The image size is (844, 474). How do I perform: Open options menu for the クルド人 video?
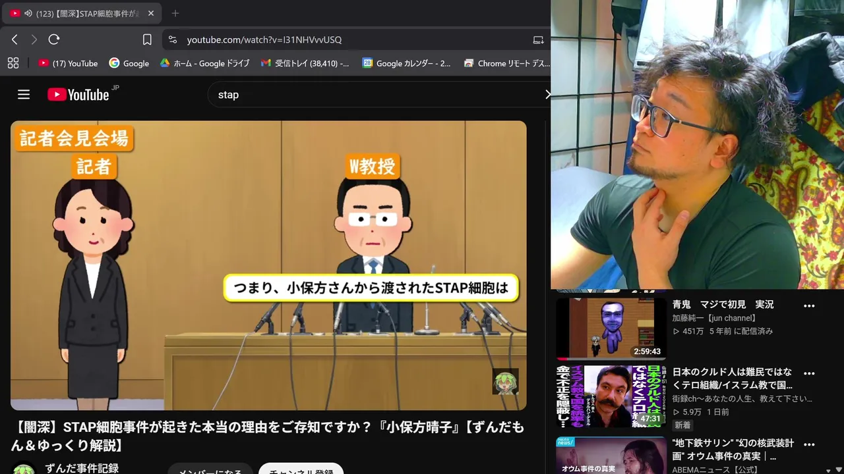809,373
